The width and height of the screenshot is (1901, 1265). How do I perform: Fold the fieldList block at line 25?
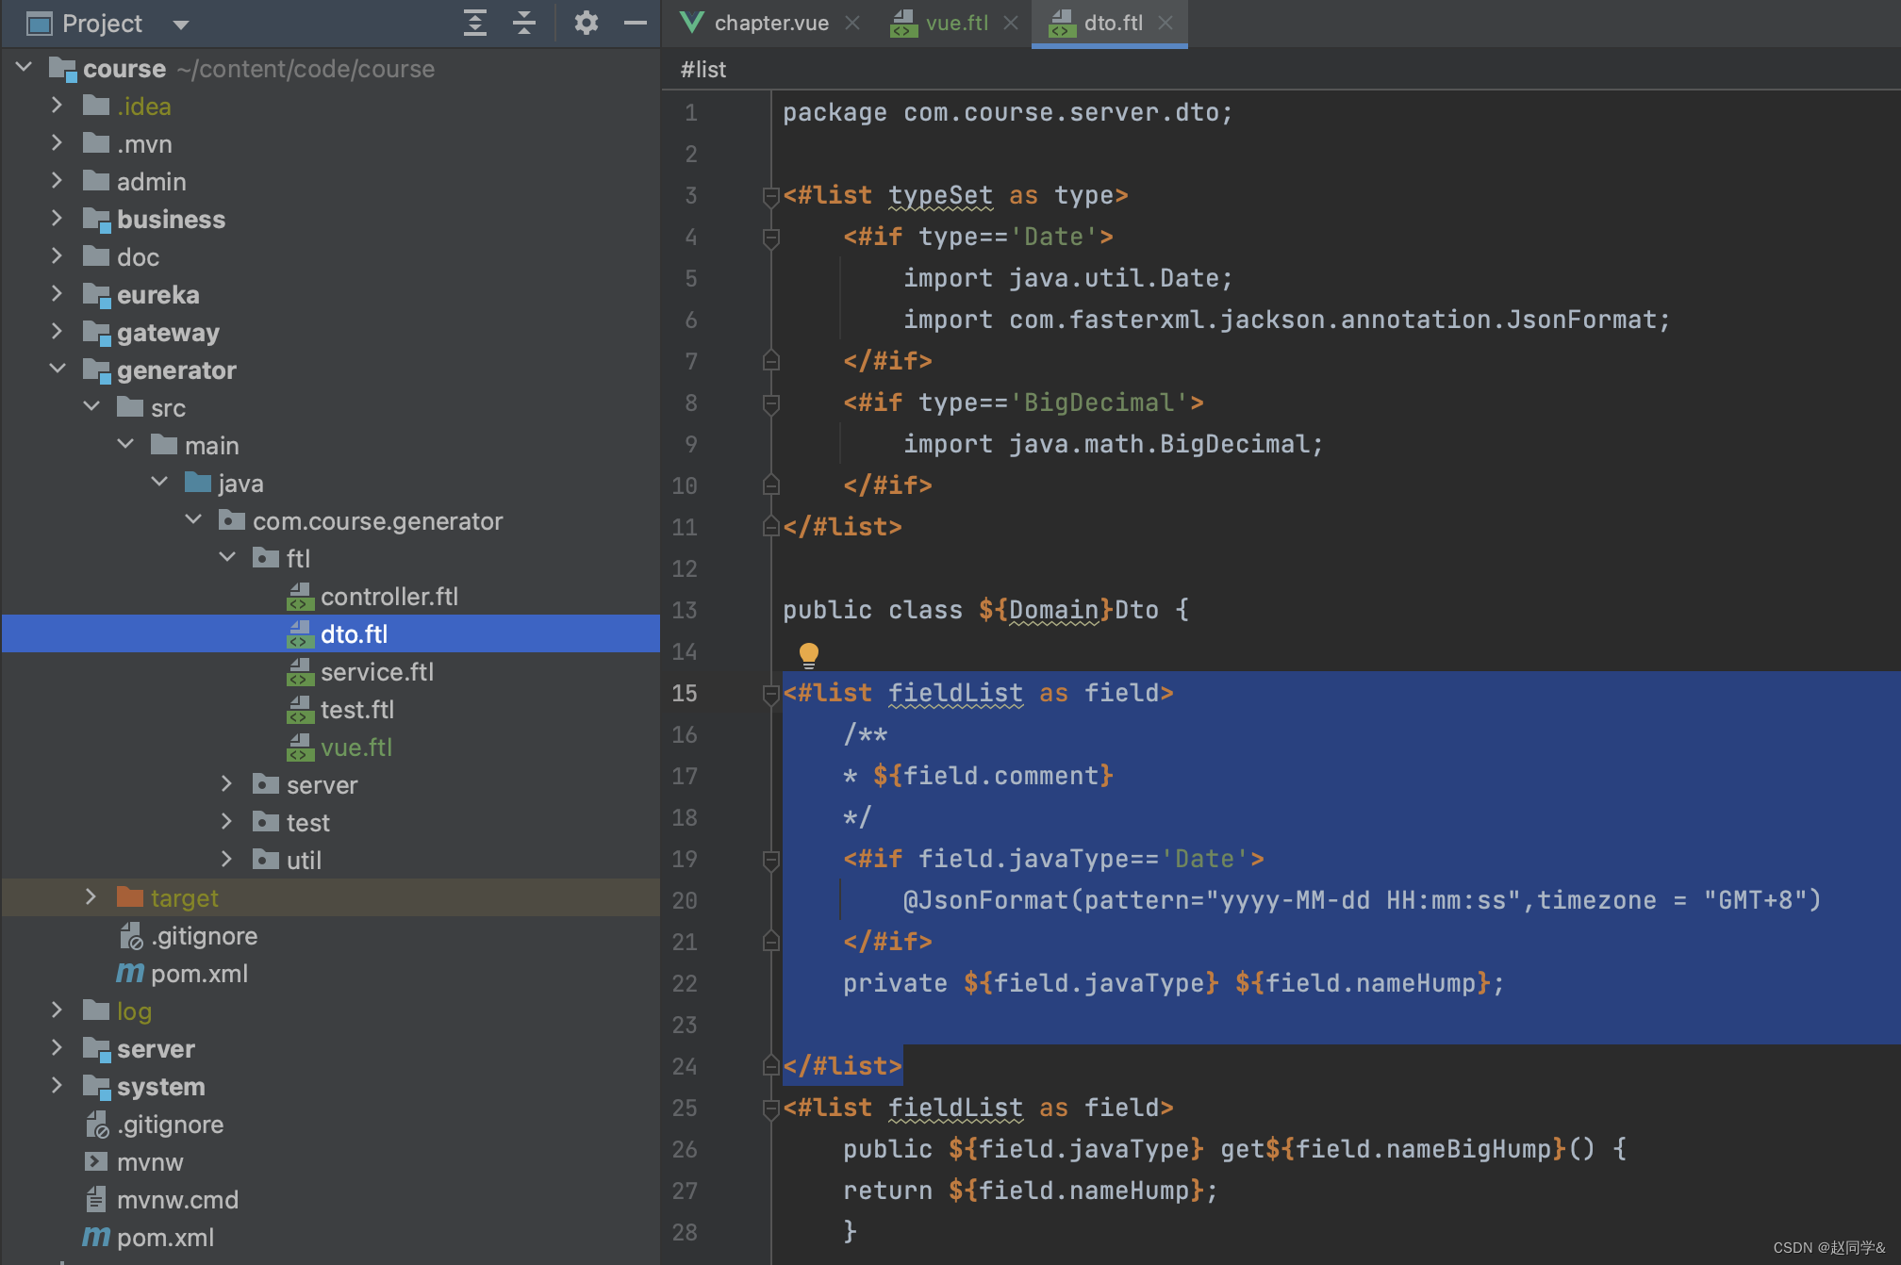pos(770,1109)
